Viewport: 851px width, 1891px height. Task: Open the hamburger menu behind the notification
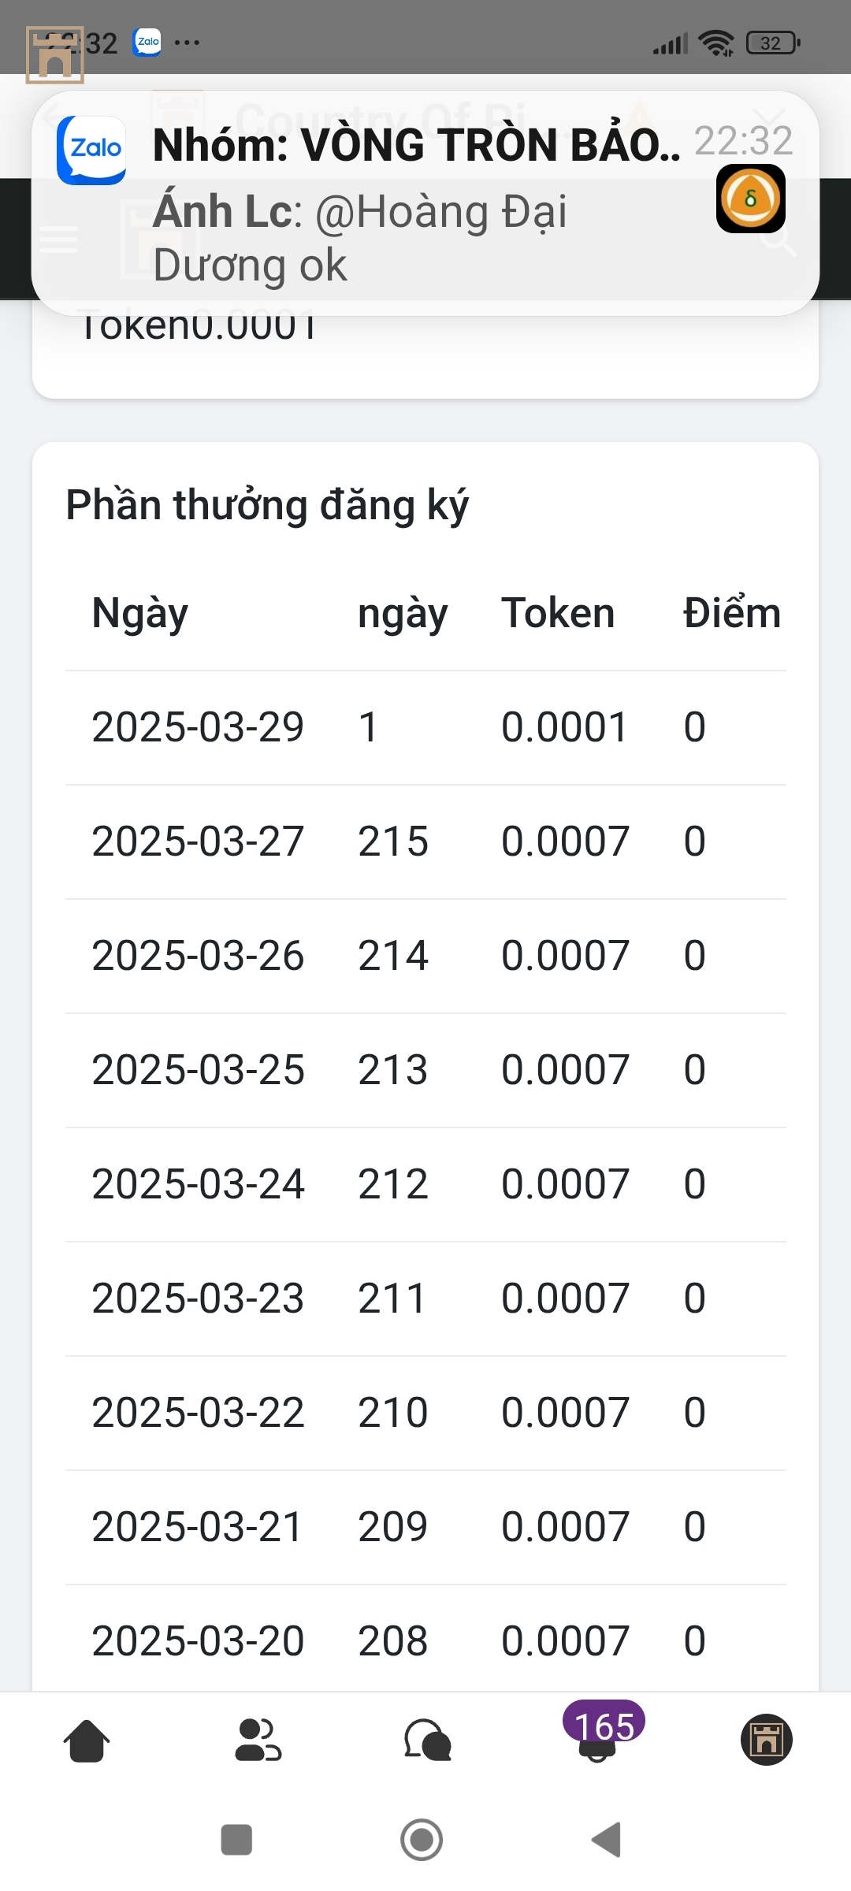click(59, 239)
